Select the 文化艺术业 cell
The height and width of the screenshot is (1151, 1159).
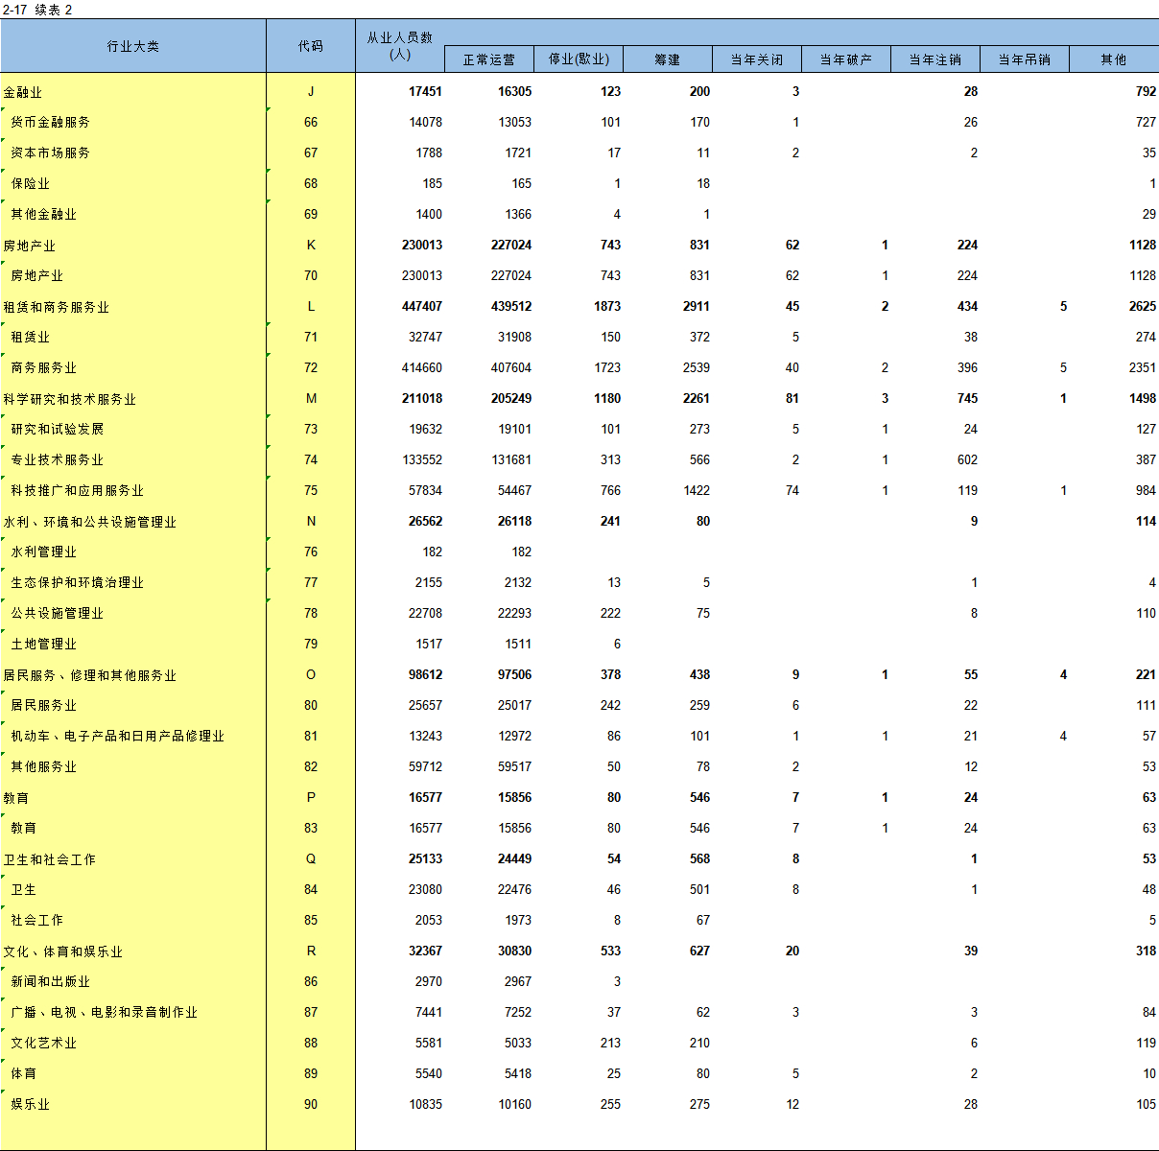click(133, 1044)
